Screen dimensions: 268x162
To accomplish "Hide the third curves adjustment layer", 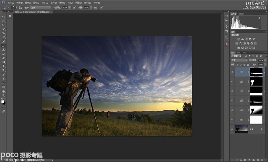I will pyautogui.click(x=232, y=91).
